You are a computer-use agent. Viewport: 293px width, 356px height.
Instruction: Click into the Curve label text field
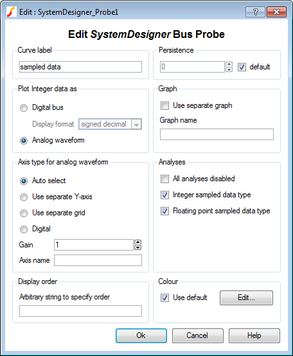pyautogui.click(x=80, y=67)
